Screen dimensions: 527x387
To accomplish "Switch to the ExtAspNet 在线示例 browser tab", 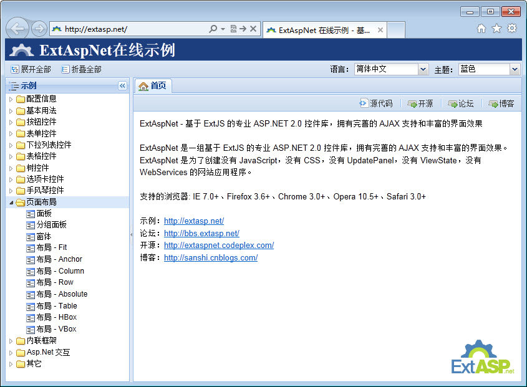I will [x=318, y=29].
